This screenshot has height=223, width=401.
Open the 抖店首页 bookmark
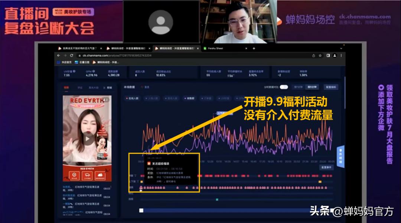point(64,62)
